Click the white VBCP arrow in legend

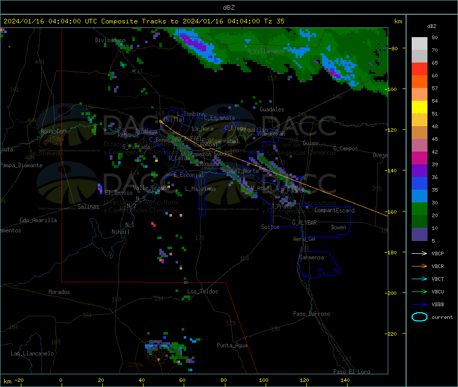(419, 253)
